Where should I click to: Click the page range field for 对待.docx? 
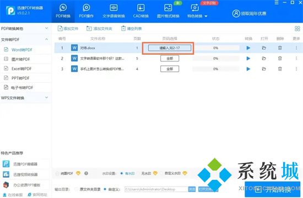click(170, 48)
